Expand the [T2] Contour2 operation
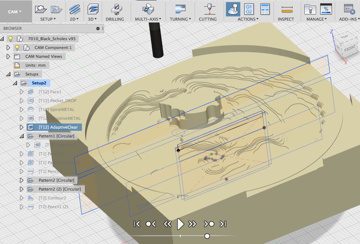 point(21,198)
